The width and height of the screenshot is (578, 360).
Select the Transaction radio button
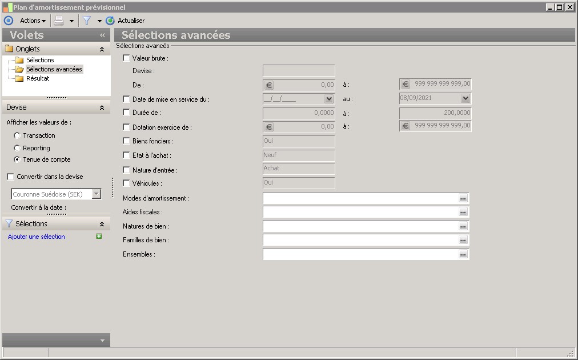(17, 135)
